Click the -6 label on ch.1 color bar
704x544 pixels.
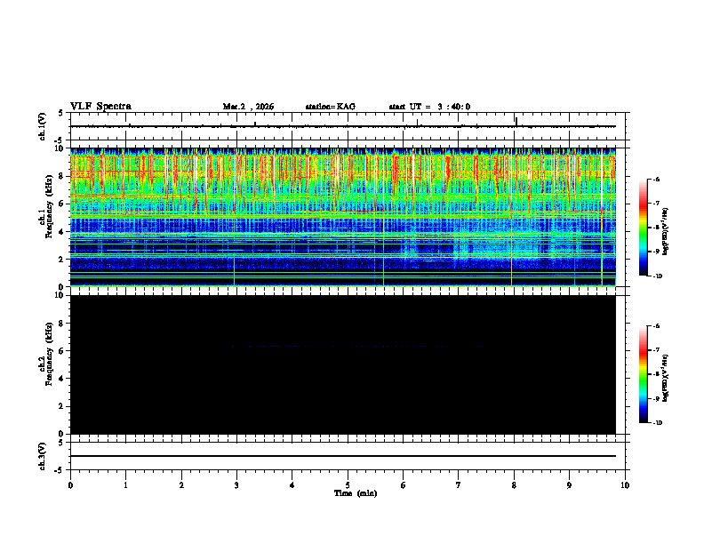656,179
